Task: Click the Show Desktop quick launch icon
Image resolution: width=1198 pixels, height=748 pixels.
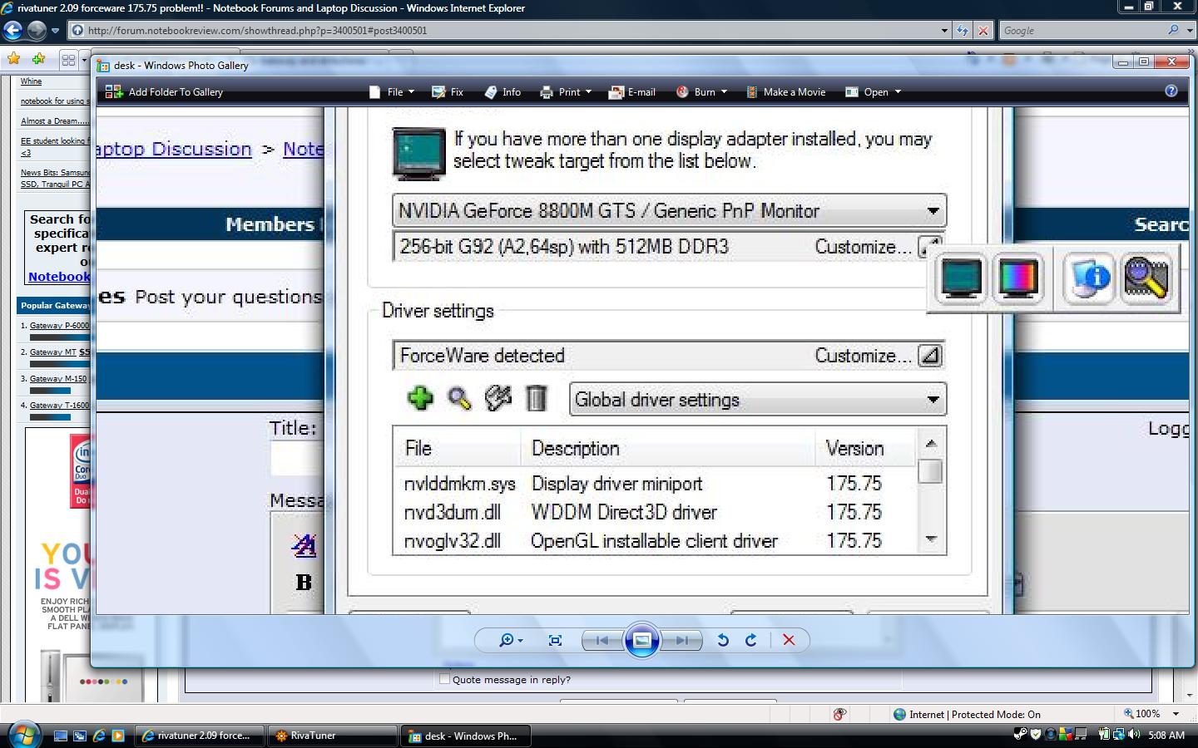Action: (60, 736)
